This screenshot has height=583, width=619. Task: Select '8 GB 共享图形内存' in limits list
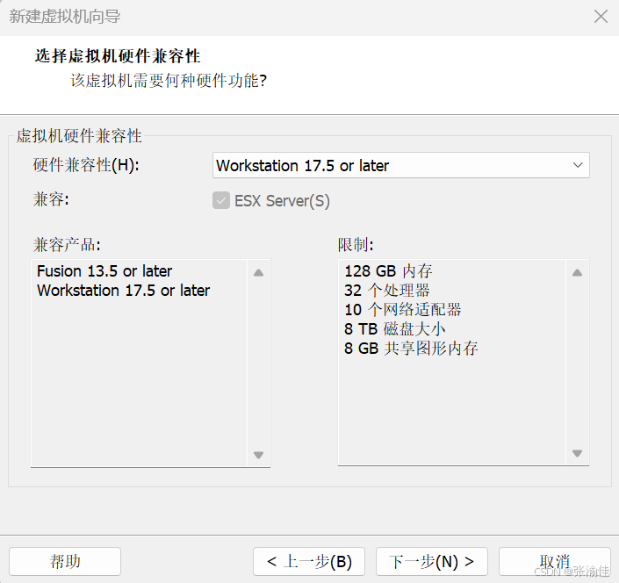pos(411,349)
